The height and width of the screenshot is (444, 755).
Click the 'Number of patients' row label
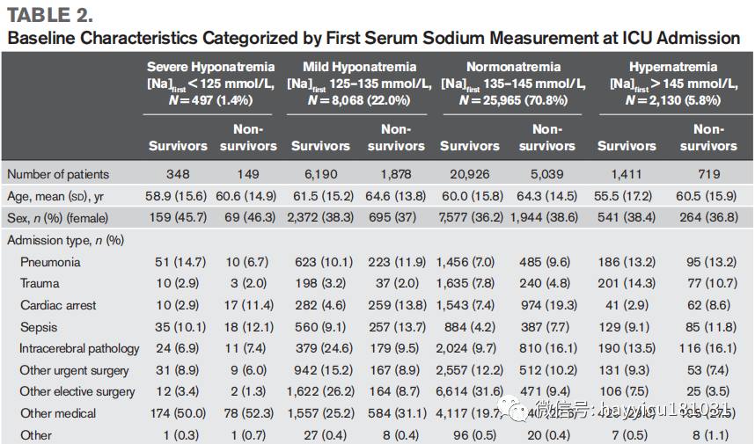click(x=58, y=174)
